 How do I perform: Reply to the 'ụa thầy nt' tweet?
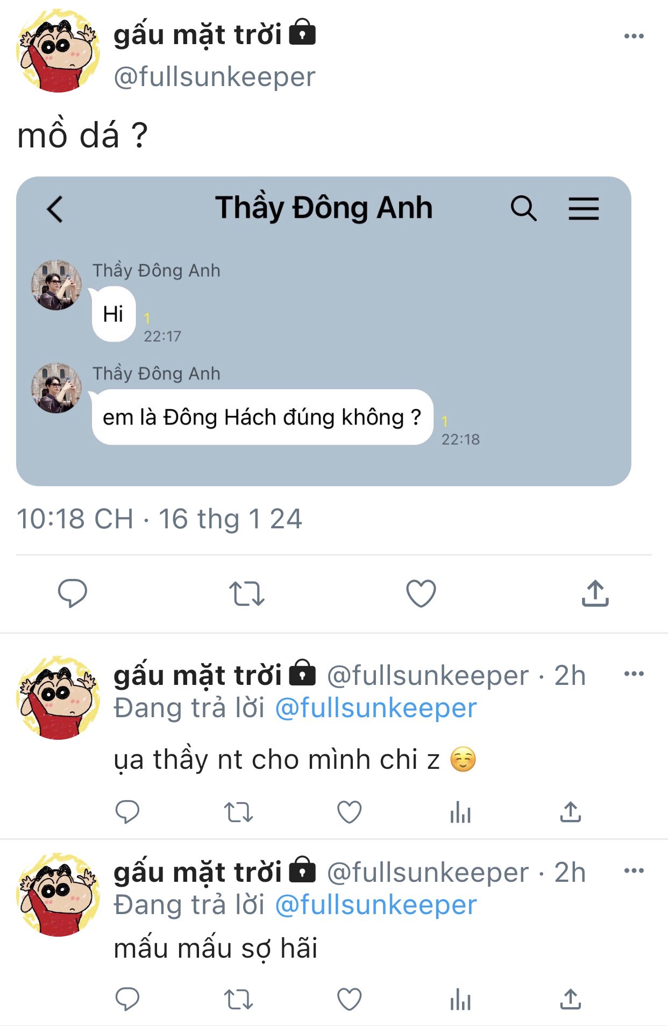tap(127, 812)
